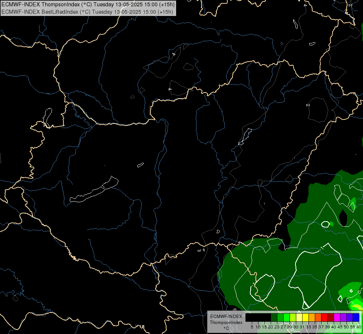This screenshot has width=363, height=334.
Task: Select the blue 55-60 legend swatch
Action: pos(356,317)
